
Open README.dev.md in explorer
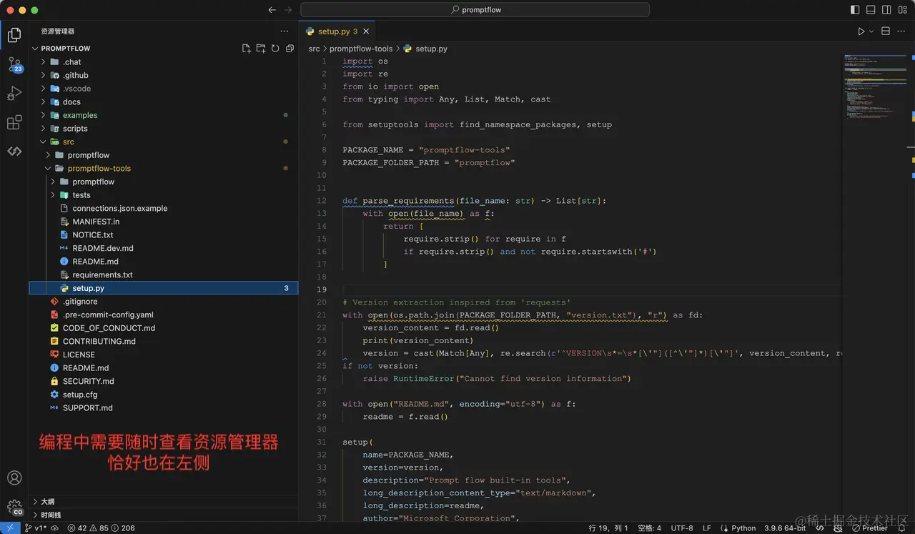103,248
